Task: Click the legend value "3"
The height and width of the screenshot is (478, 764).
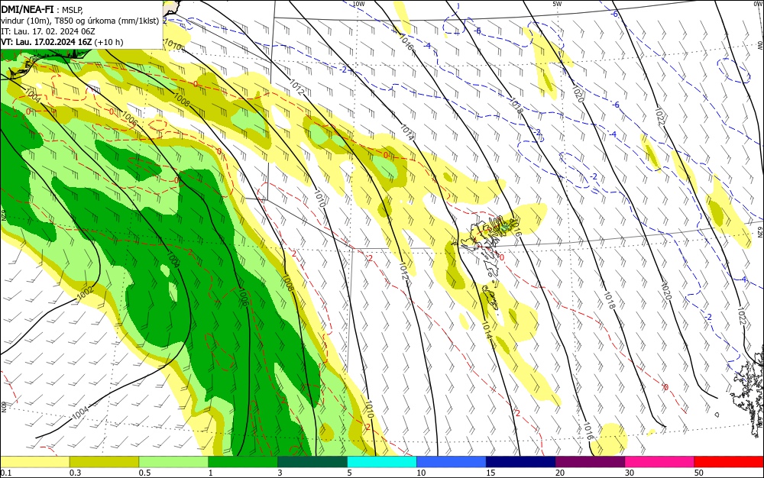Action: click(x=280, y=473)
